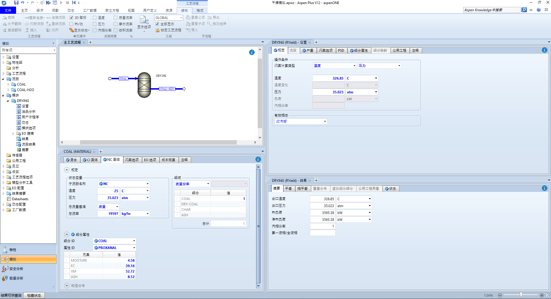Open valid phases (仅汽相) dropdown
The height and width of the screenshot is (299, 551).
[325, 121]
